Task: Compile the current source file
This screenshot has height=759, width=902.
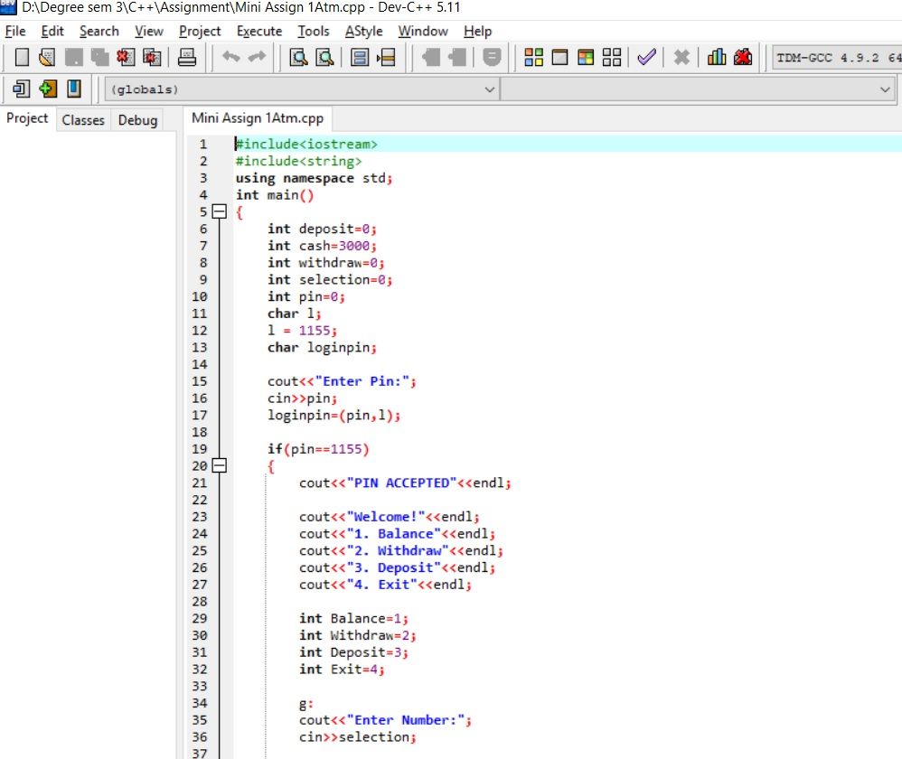Action: pos(533,57)
